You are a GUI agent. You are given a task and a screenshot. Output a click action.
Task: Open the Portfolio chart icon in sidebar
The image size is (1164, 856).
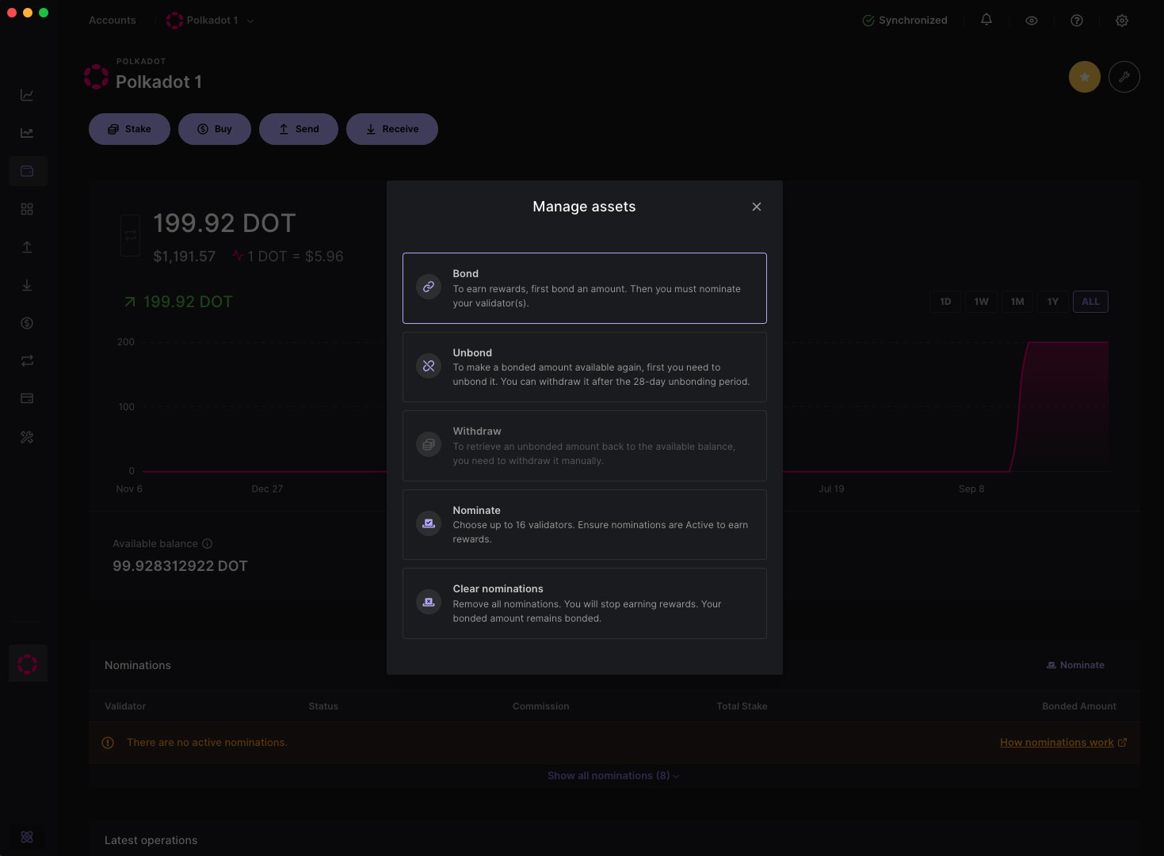[x=27, y=95]
